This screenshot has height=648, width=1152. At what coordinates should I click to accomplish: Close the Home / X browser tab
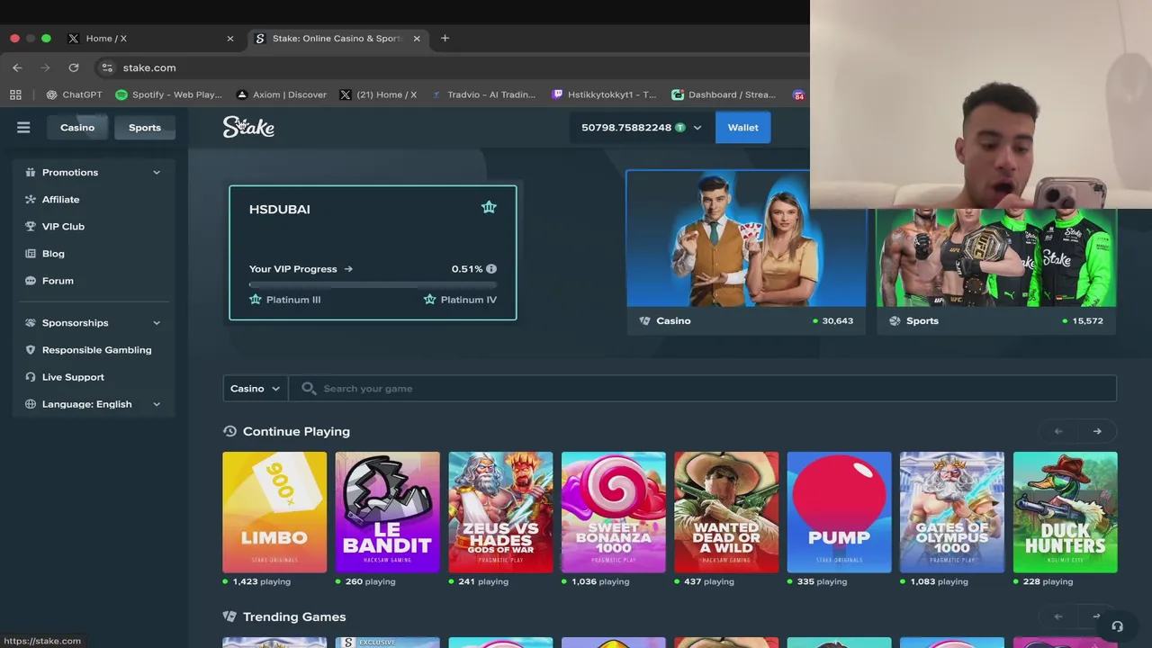tap(230, 39)
